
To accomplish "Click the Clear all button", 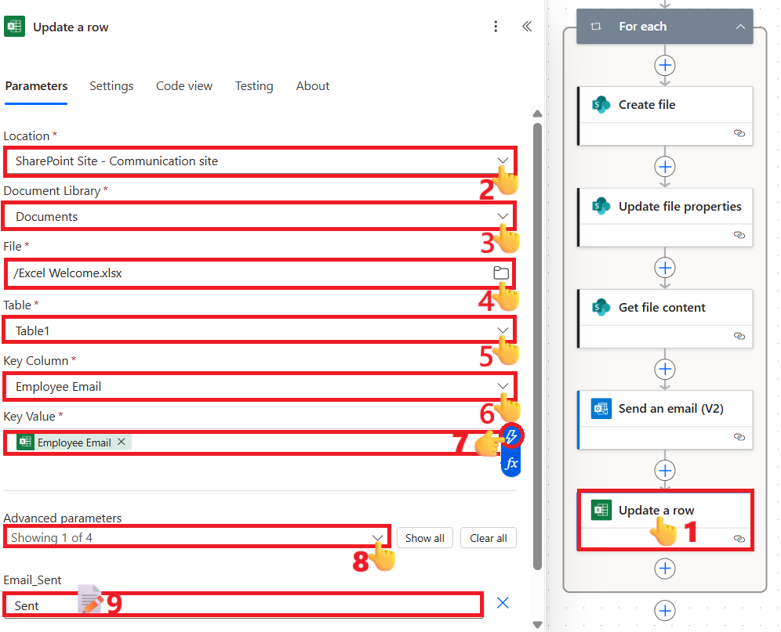I will point(488,538).
